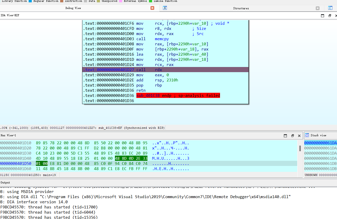Select the IDA View-RIP panel title

[x=10, y=15]
